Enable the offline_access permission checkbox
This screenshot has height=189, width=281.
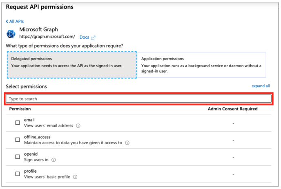[18, 140]
